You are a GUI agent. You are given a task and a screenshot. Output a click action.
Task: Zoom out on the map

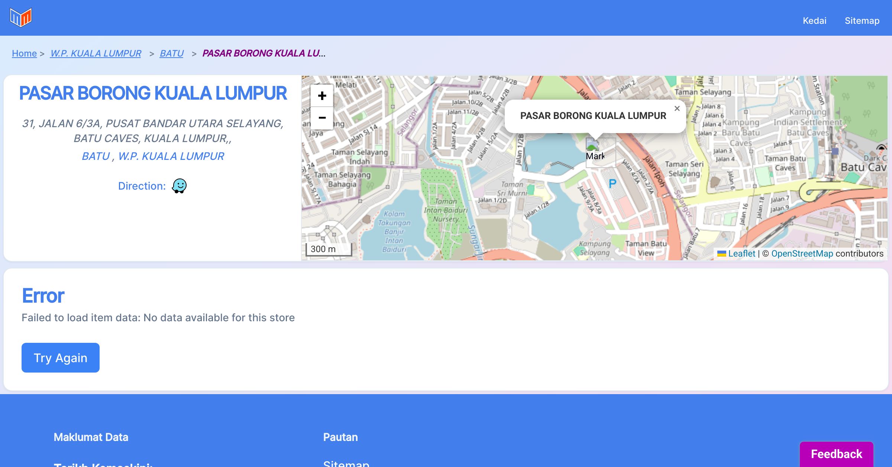(322, 118)
